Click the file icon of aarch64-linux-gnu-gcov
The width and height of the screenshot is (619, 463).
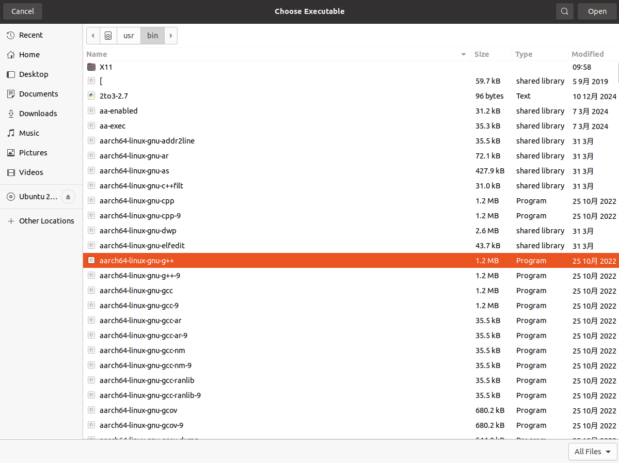coord(91,410)
